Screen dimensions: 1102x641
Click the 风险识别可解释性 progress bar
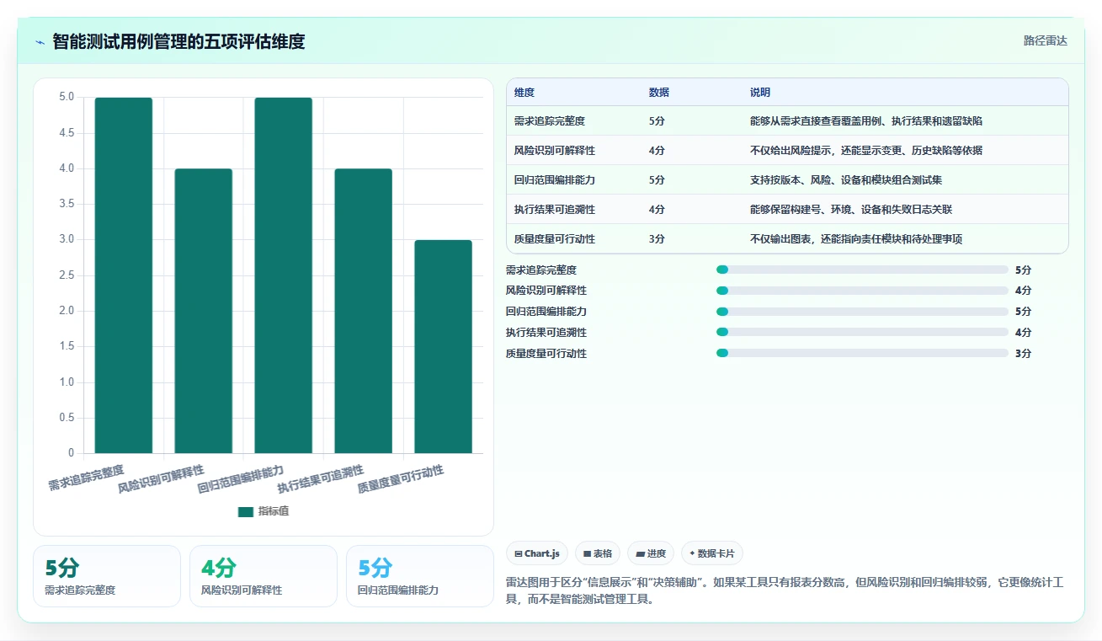[x=862, y=291]
